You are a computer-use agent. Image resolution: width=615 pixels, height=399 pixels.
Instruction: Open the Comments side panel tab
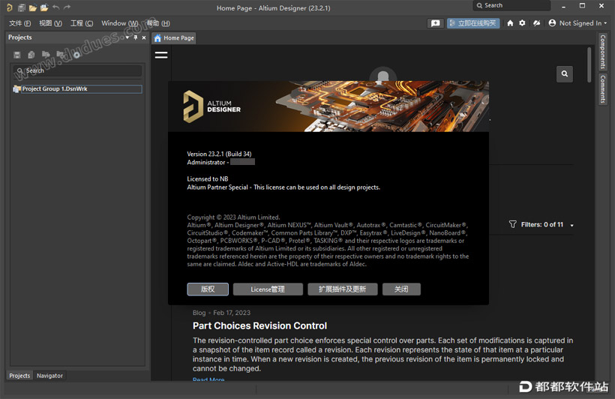pos(603,89)
